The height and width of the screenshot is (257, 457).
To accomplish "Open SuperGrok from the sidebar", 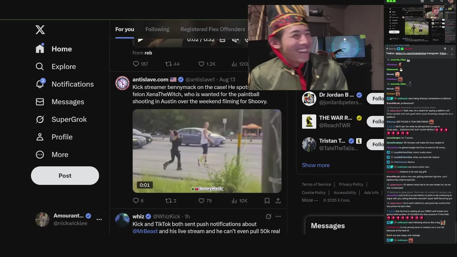I will (61, 119).
